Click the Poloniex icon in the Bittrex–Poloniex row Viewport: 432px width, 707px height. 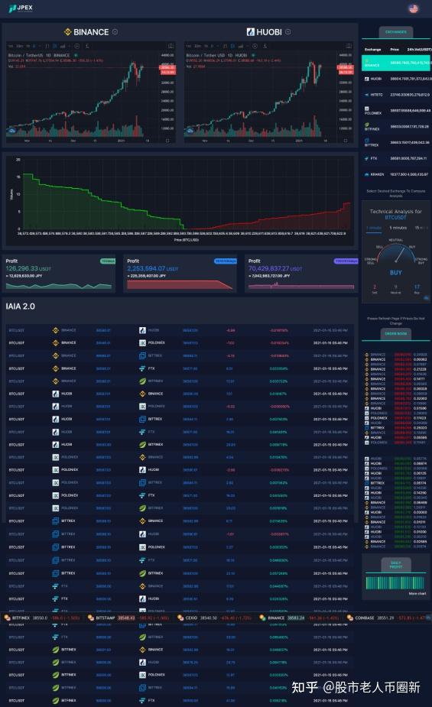coord(142,547)
